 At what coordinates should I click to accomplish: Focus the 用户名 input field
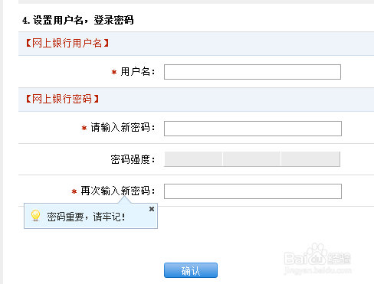[x=252, y=72]
